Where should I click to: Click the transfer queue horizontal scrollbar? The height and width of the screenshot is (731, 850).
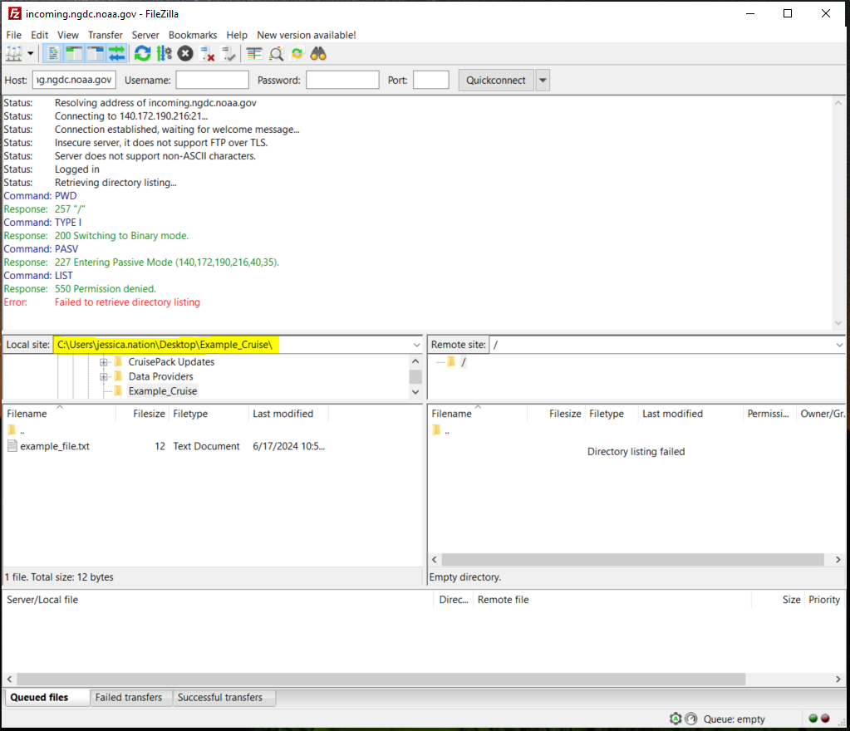click(x=381, y=679)
